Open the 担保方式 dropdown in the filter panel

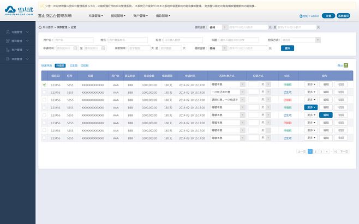301,40
